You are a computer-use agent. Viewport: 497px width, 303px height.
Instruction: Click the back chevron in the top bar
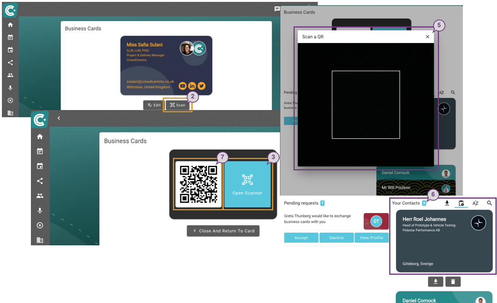pyautogui.click(x=59, y=118)
